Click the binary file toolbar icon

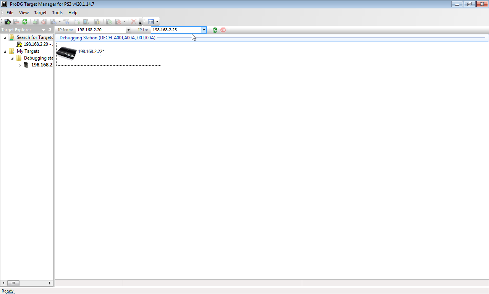[77, 22]
